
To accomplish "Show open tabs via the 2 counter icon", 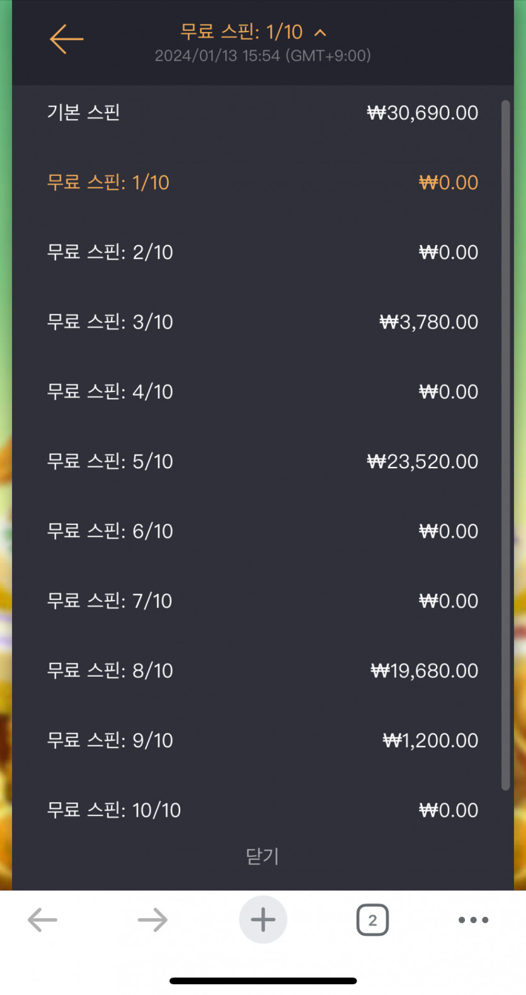I will coord(372,919).
